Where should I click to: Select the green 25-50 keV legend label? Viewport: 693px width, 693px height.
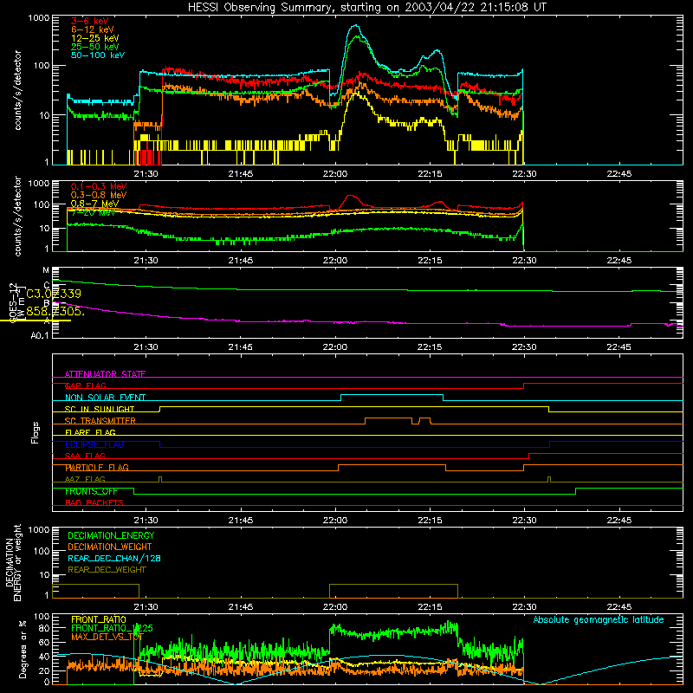tap(95, 47)
